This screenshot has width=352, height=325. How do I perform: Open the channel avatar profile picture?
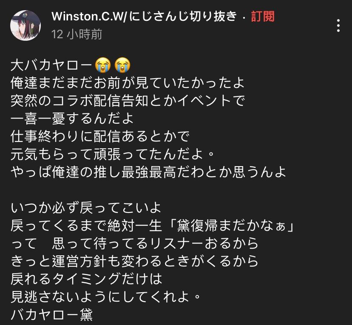26,25
